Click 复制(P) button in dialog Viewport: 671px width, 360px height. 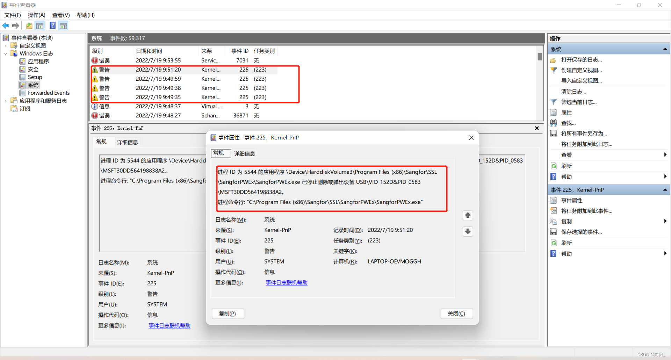coord(228,314)
